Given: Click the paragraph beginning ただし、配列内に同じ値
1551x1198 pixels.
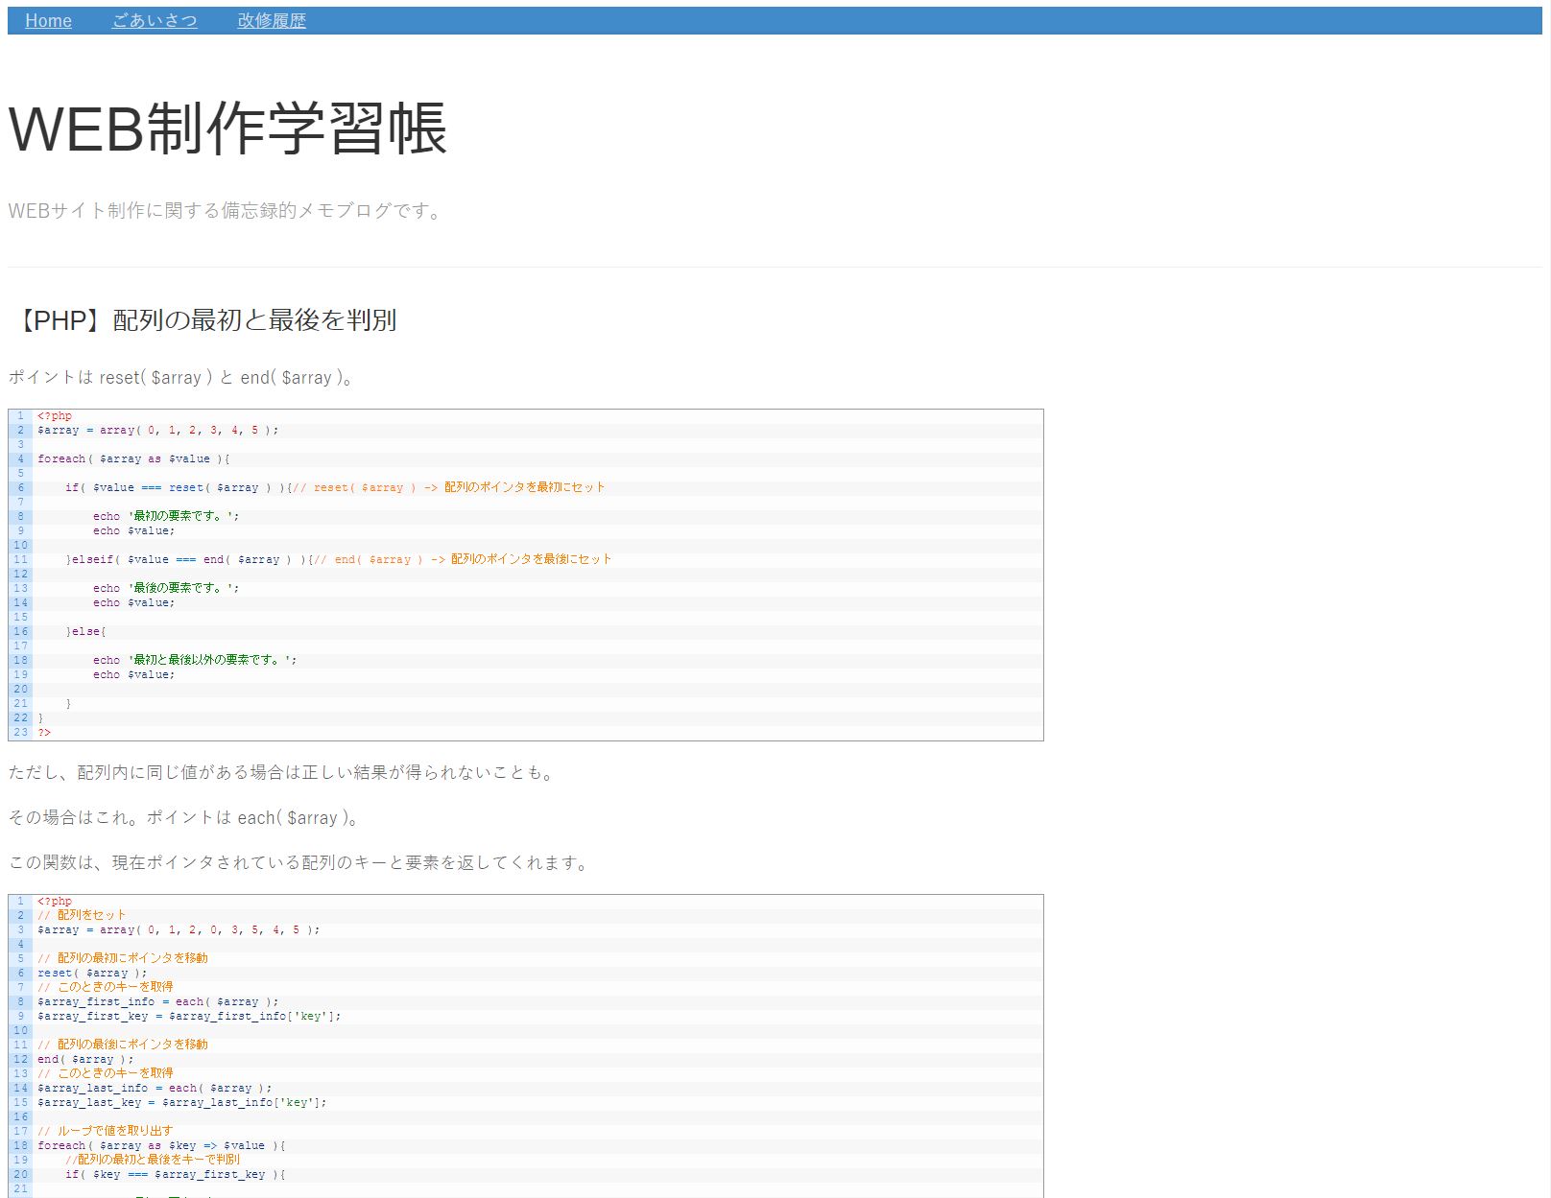Looking at the screenshot, I should tap(282, 773).
